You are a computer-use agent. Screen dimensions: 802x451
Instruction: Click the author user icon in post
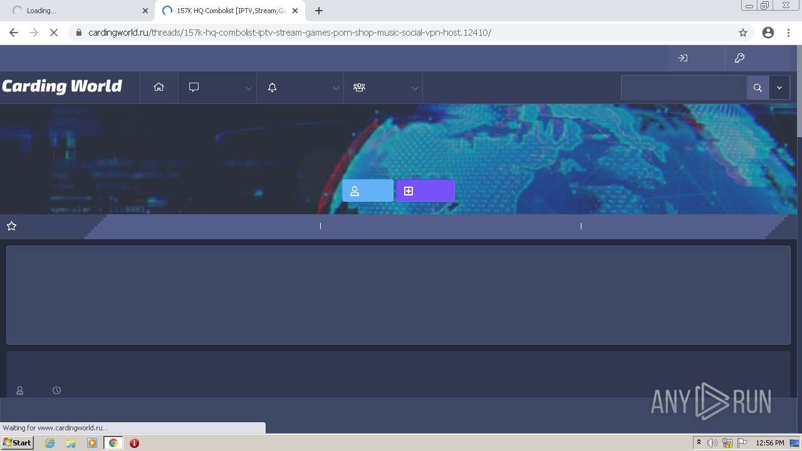20,390
